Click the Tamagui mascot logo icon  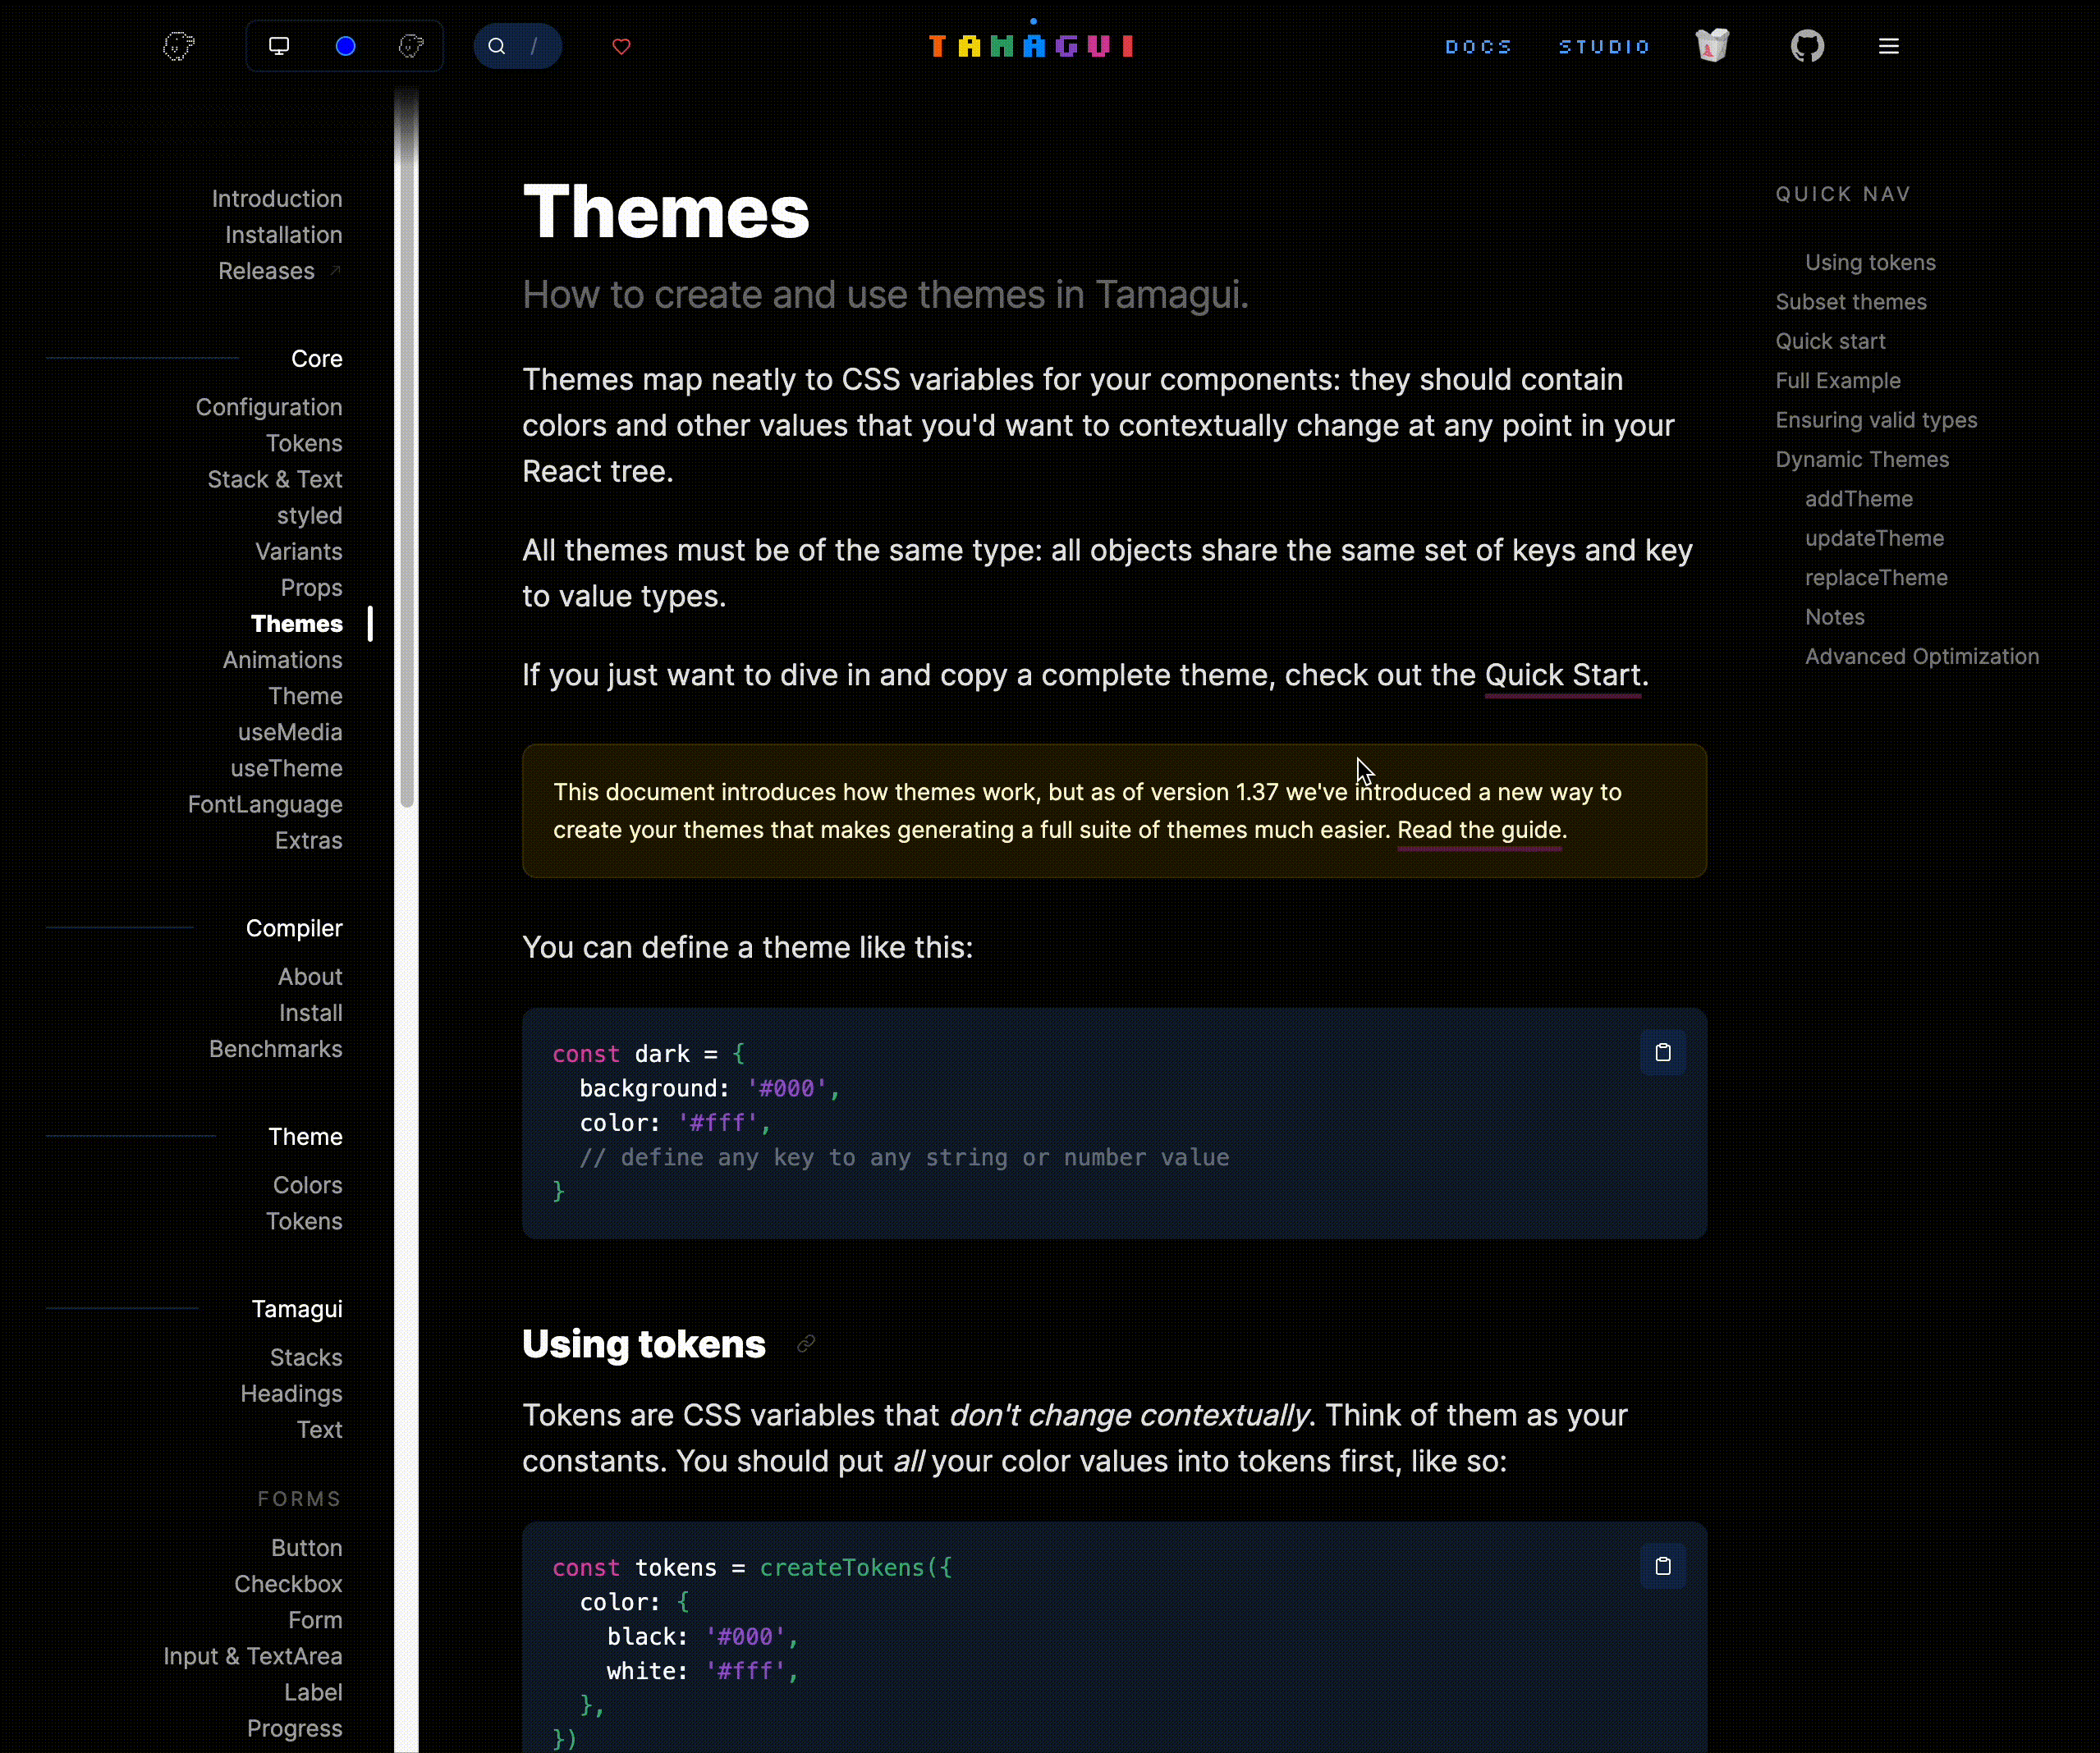[179, 46]
